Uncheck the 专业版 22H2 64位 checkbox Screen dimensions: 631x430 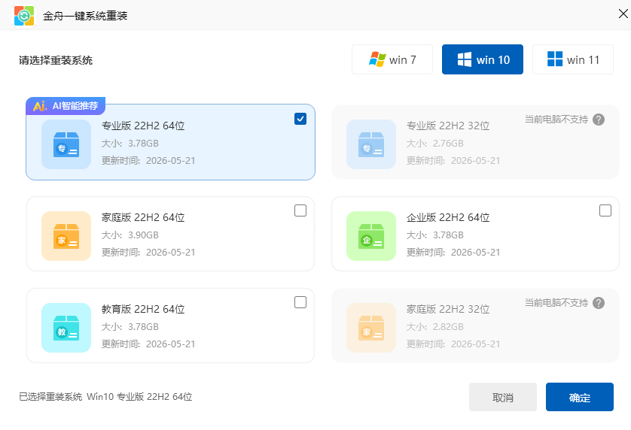(x=300, y=119)
